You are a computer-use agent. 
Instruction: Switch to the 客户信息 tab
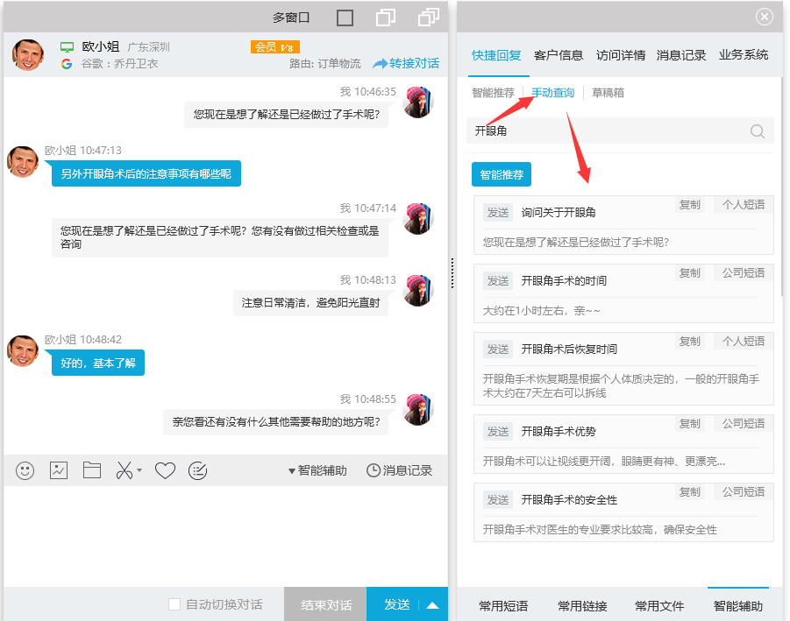(x=558, y=55)
